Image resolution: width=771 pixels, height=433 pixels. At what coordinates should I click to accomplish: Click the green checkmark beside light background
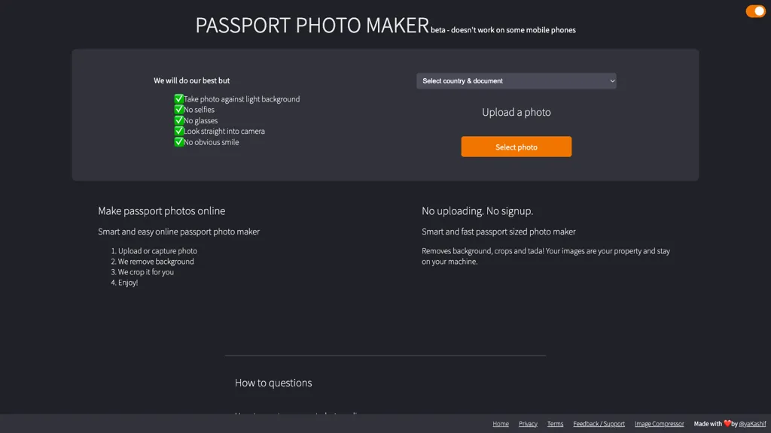[179, 98]
